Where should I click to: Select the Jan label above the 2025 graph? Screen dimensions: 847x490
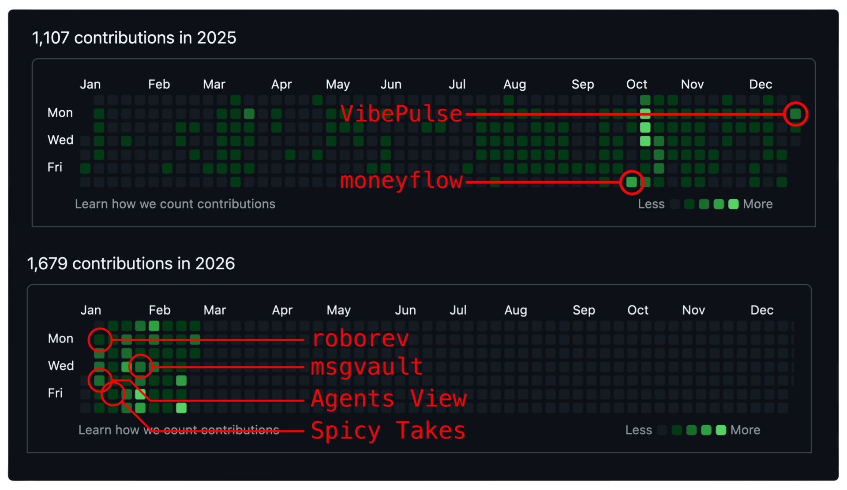coord(90,84)
